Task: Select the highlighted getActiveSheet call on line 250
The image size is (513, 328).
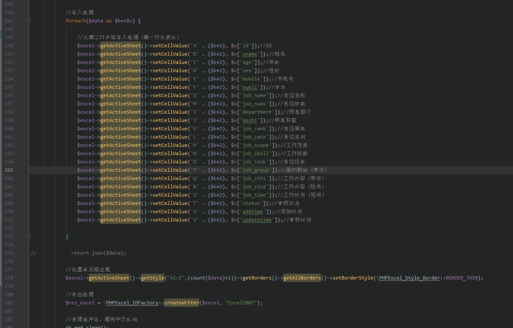Action: click(x=120, y=45)
